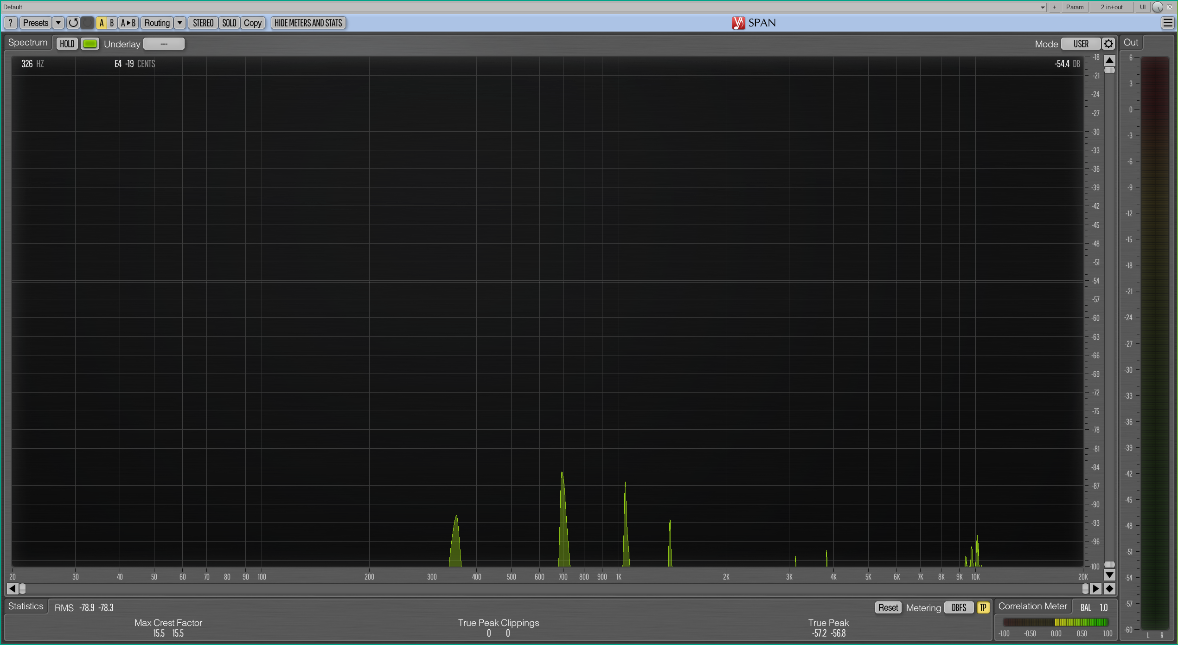This screenshot has width=1178, height=645.
Task: Switch to state B
Action: [112, 23]
